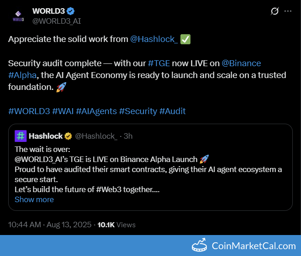The width and height of the screenshot is (301, 256).
Task: Open the #Audit hashtag
Action: point(172,111)
